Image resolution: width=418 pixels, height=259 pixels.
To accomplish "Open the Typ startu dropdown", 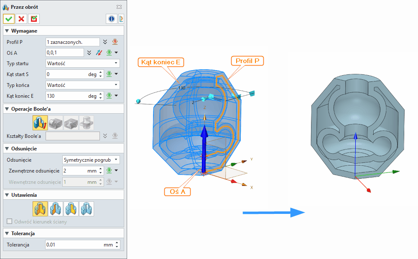I will pos(116,63).
